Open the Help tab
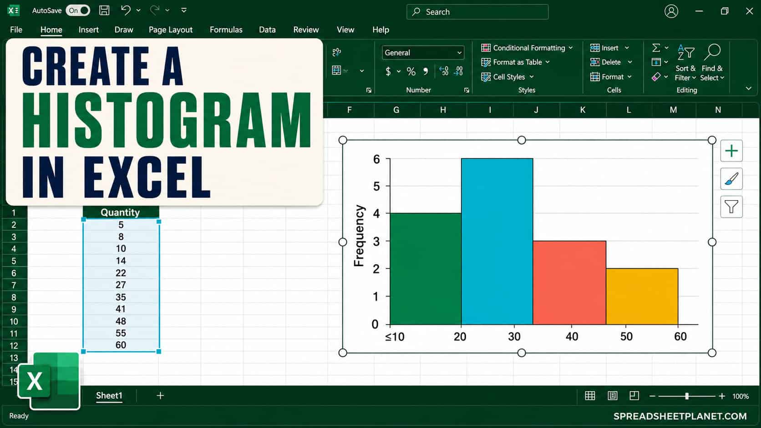 pyautogui.click(x=380, y=30)
